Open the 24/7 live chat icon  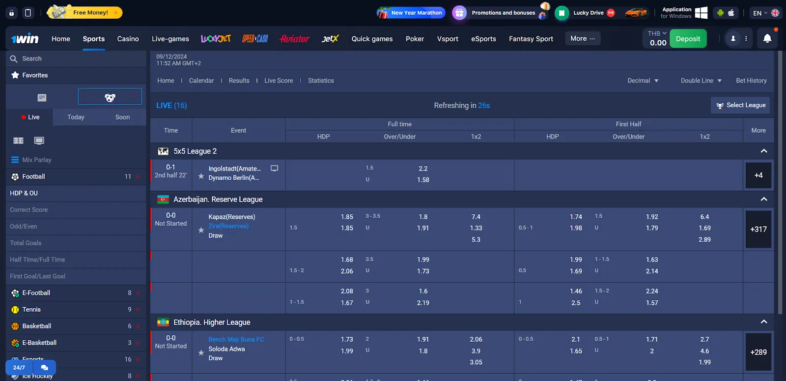45,367
